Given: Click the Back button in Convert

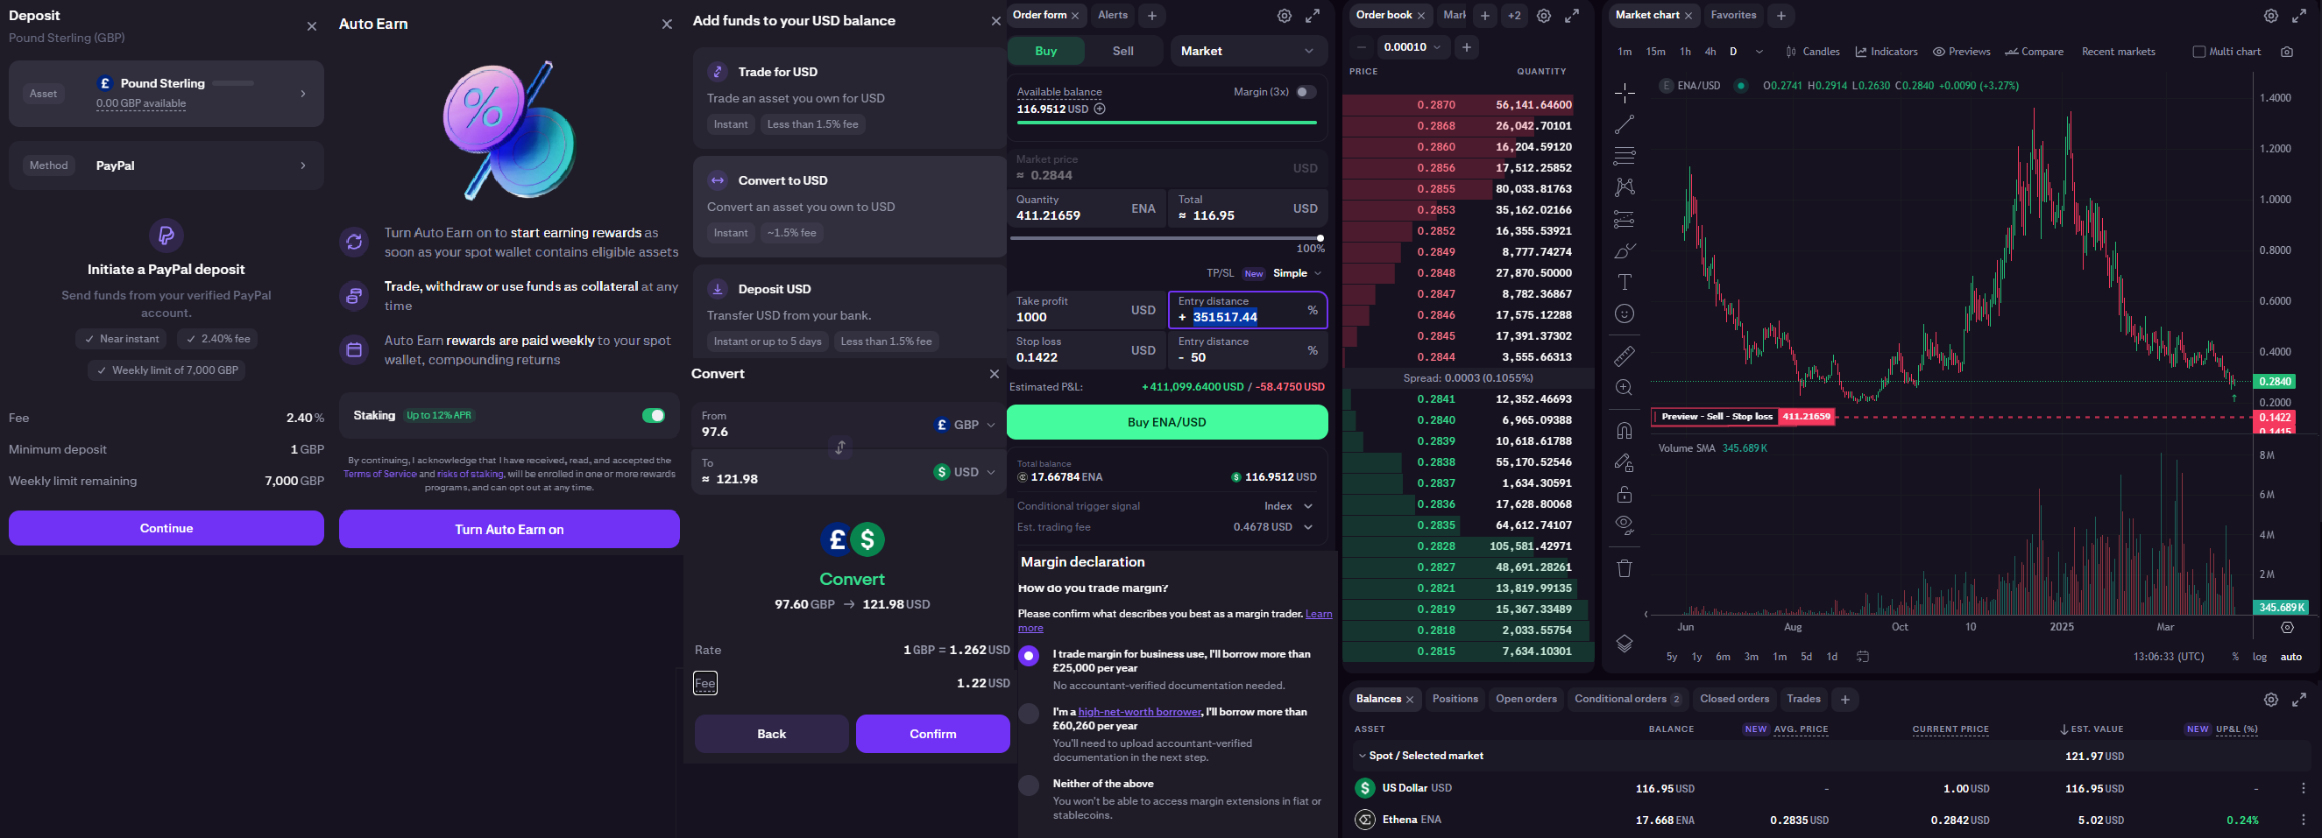Looking at the screenshot, I should click(x=772, y=734).
